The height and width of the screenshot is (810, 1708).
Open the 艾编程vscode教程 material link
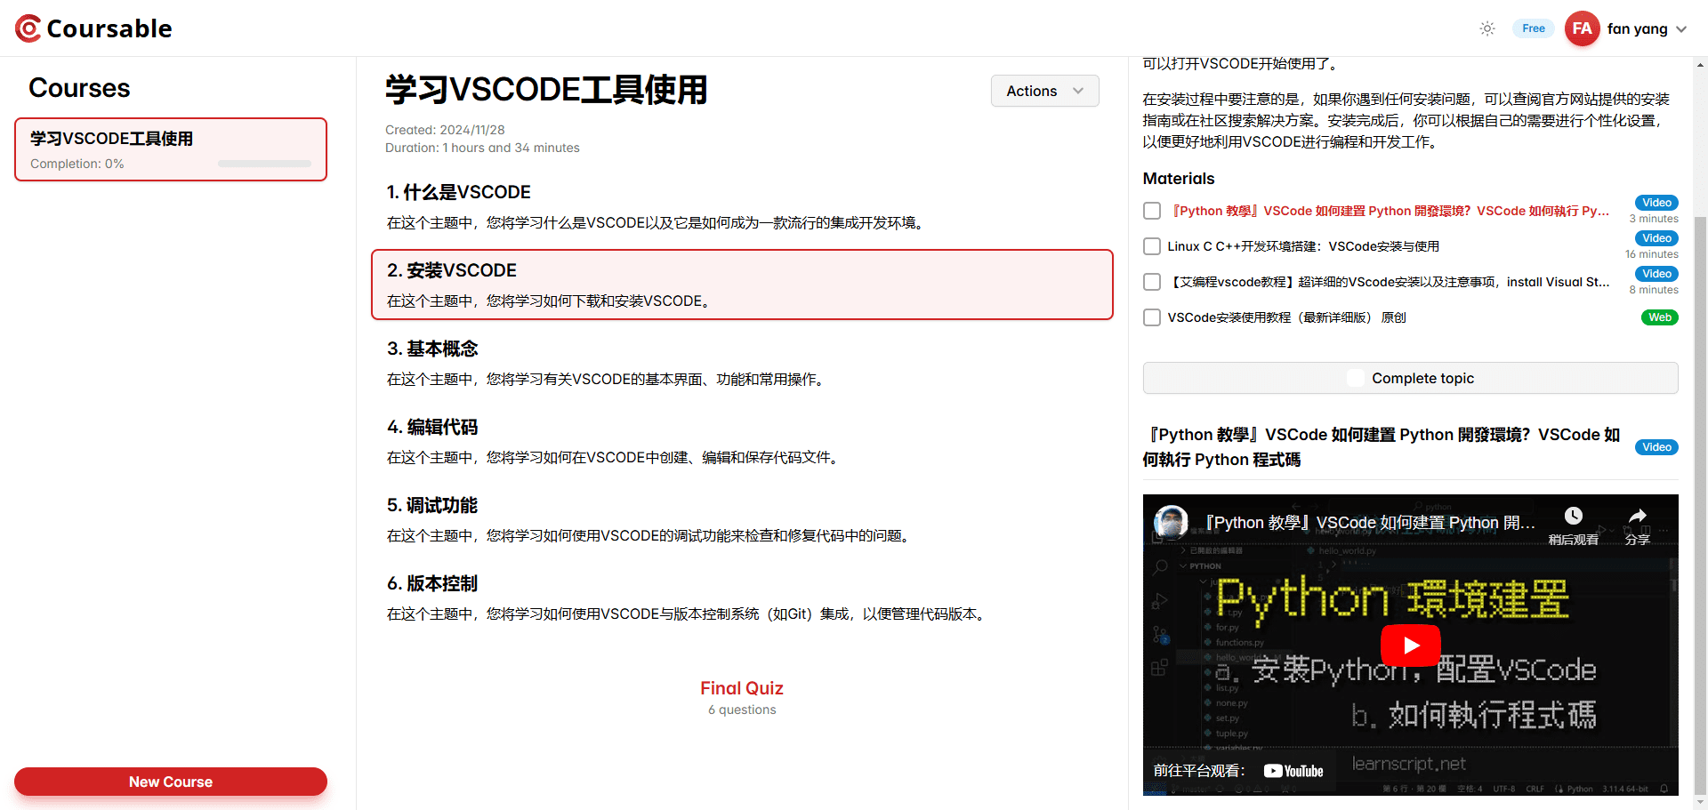pos(1389,282)
